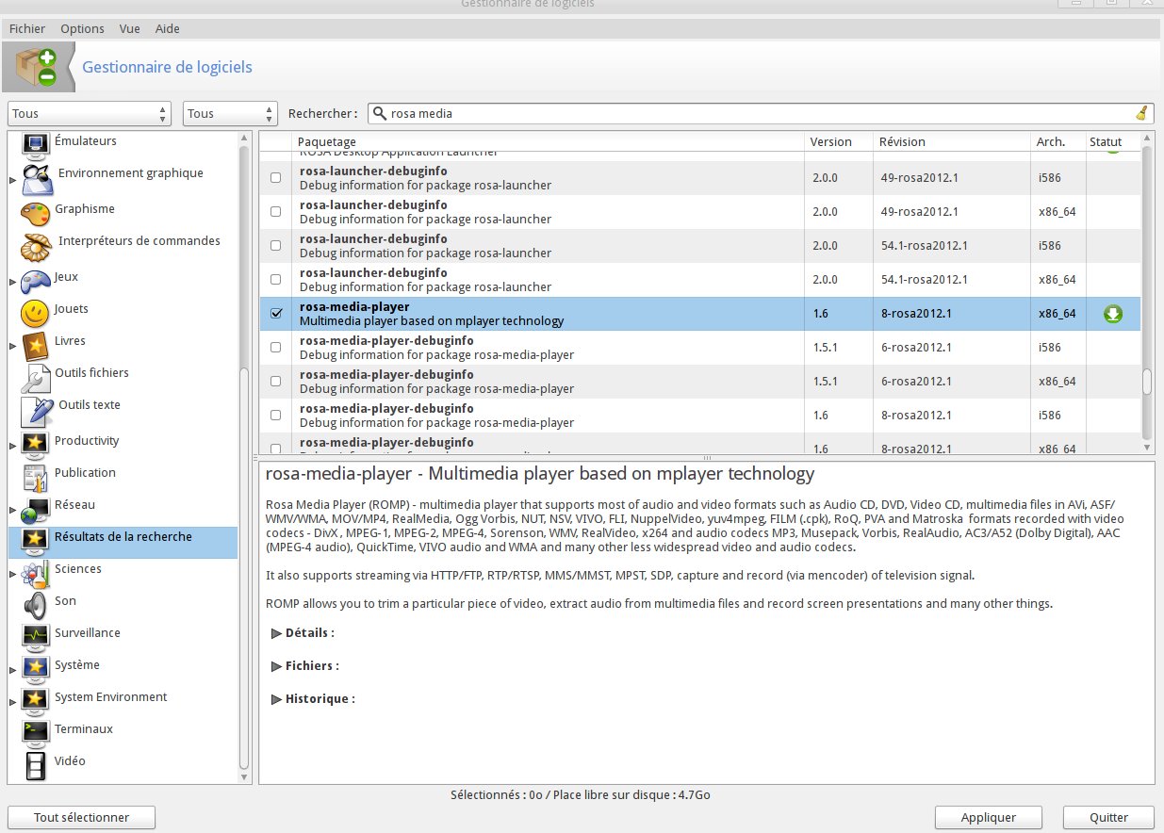Open the first 'Tous' filter dropdown
The image size is (1164, 833).
(x=90, y=113)
